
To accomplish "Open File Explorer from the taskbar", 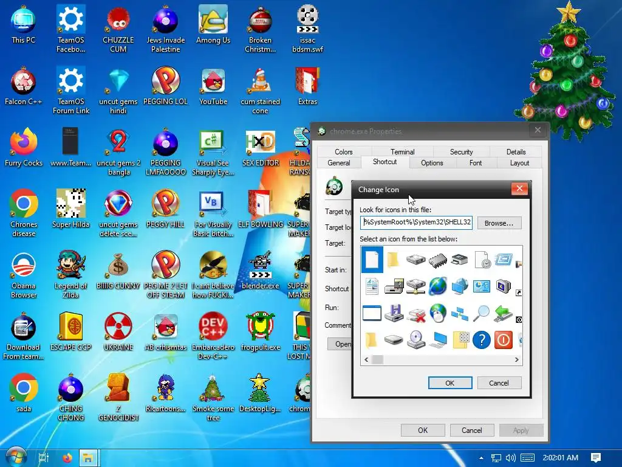I will 87,458.
